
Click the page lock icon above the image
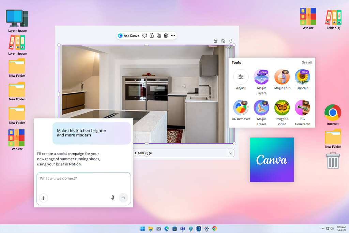tap(215, 41)
